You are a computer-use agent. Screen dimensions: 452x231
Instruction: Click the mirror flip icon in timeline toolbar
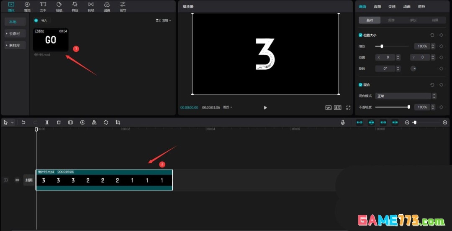94,122
